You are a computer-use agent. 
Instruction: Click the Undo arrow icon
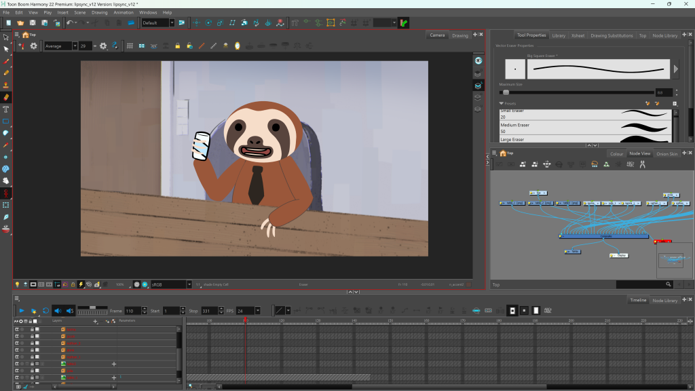click(70, 22)
